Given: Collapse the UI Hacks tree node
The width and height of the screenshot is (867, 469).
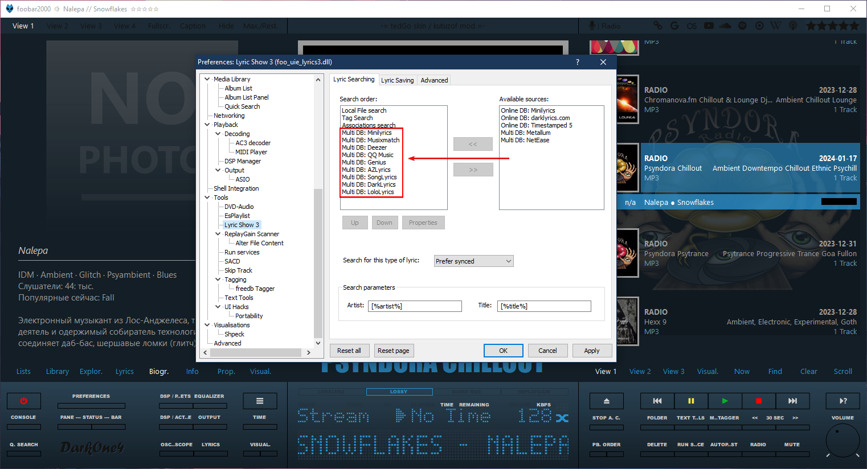Looking at the screenshot, I should [218, 307].
